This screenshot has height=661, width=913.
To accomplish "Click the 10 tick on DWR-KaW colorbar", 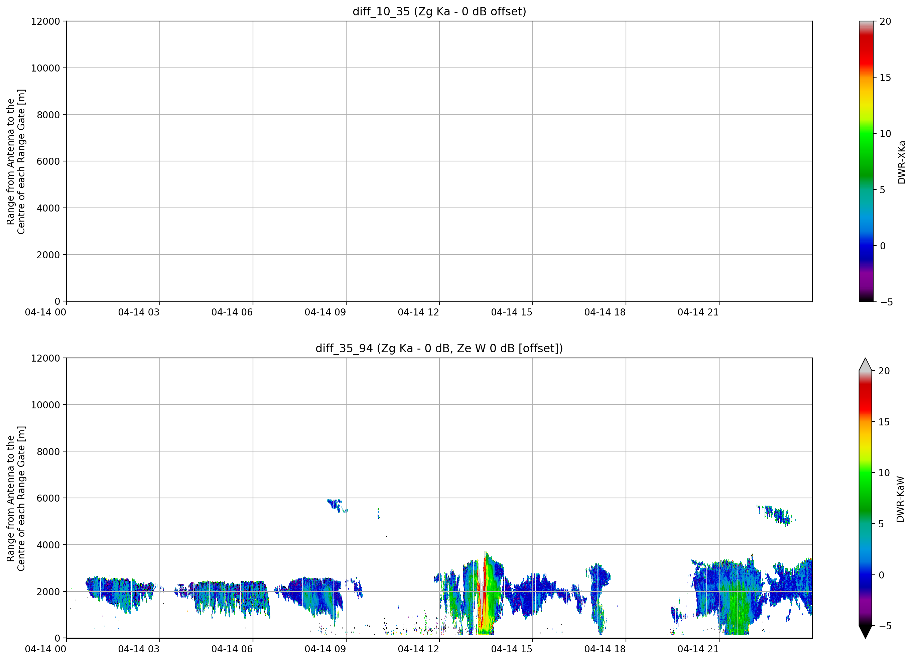I will [x=884, y=473].
